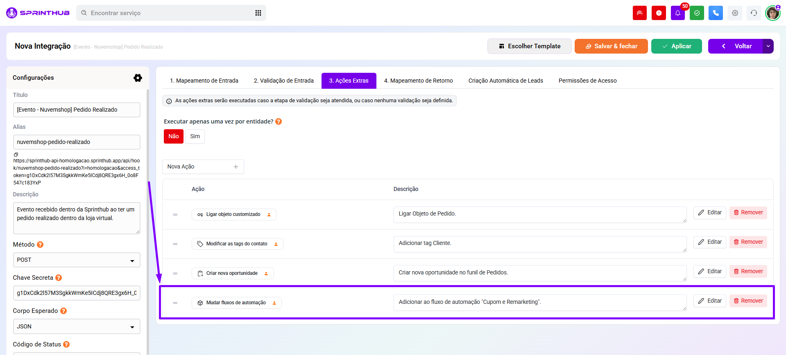Select Sim for execute once per entity

click(195, 136)
